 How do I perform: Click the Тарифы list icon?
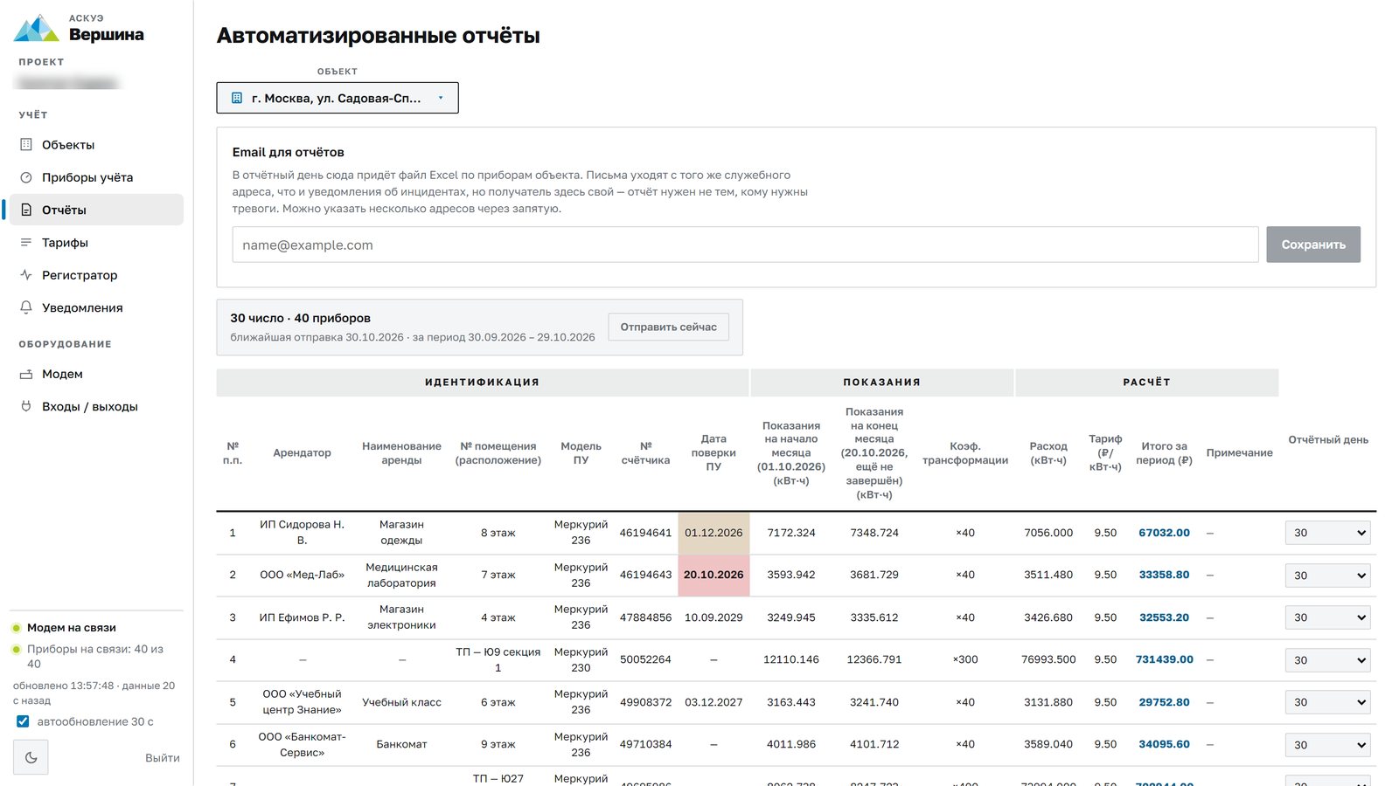pyautogui.click(x=26, y=243)
